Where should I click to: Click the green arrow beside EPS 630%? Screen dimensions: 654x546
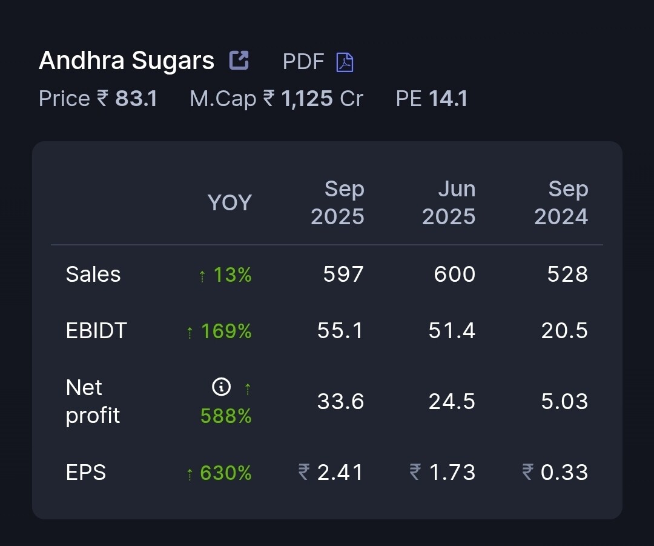[190, 474]
